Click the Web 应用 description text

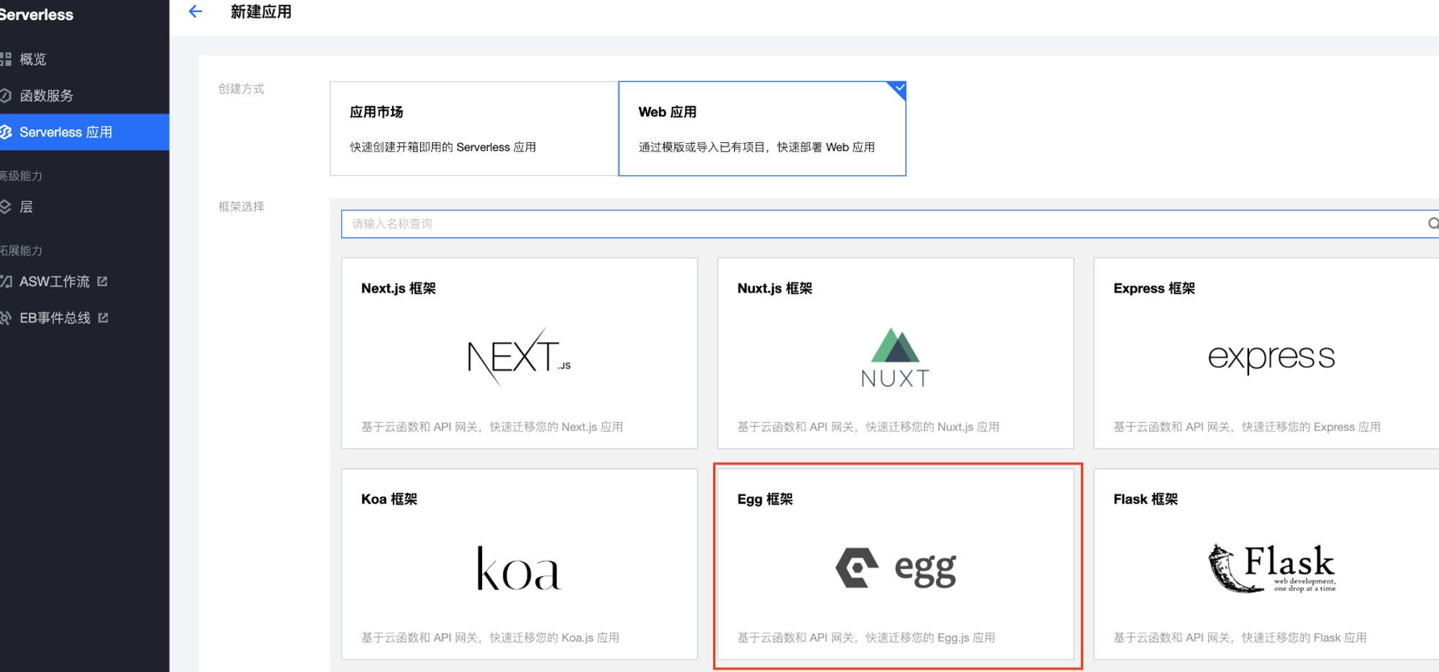[x=757, y=147]
